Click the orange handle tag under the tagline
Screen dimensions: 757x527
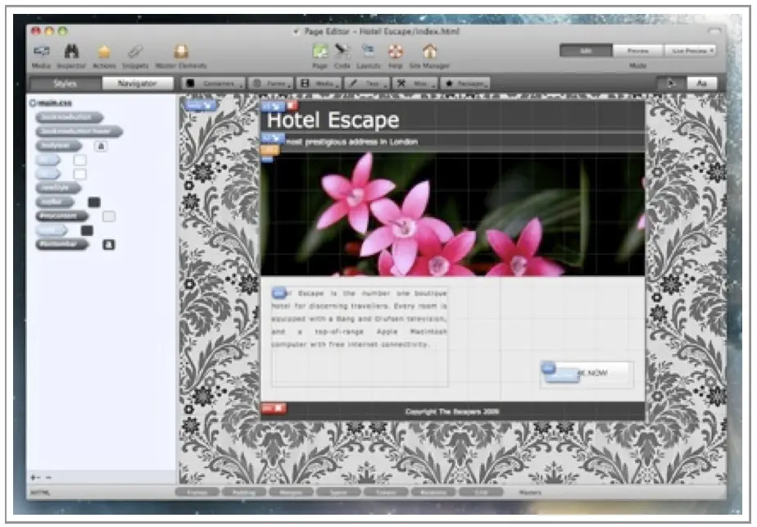[270, 150]
